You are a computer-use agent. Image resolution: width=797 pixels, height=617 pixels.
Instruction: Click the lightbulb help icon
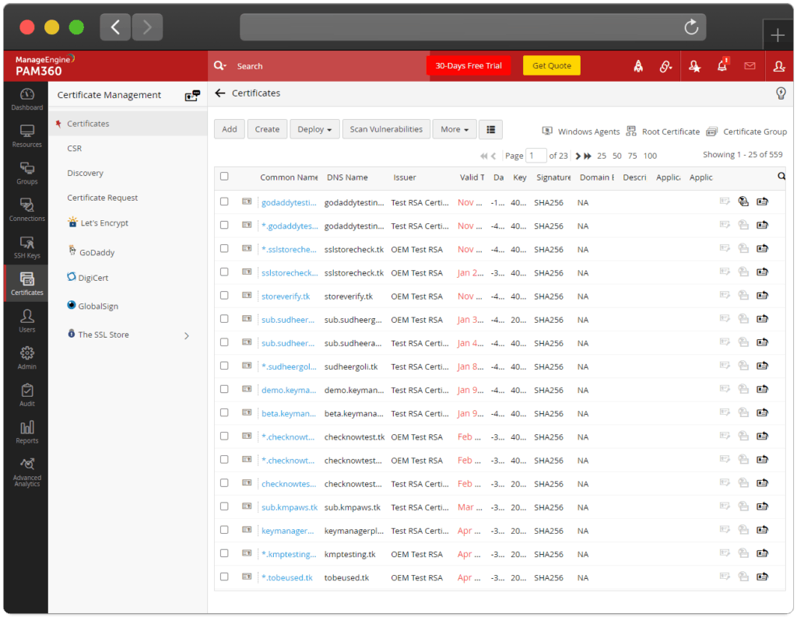coord(781,93)
